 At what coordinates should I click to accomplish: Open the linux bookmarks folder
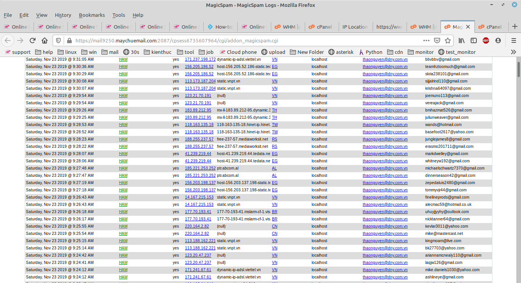point(67,52)
